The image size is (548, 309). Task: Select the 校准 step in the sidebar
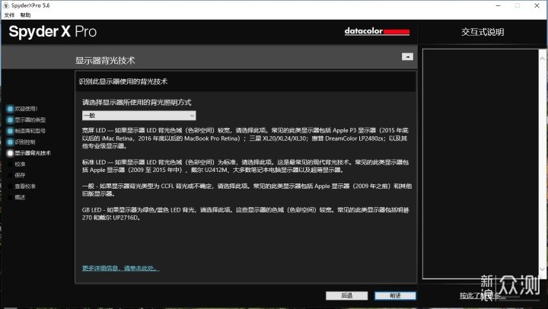20,164
